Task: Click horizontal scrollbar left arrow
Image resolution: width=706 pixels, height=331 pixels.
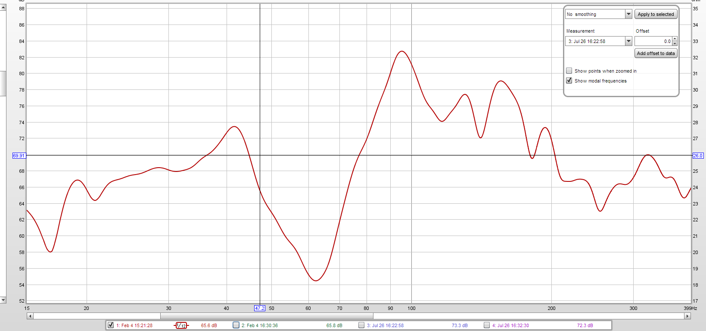Action: (x=30, y=316)
